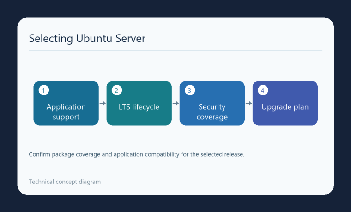Screen dimensions: 351x212
Task: Click the Selecting Ubuntu Server heading
Action: click(x=87, y=38)
